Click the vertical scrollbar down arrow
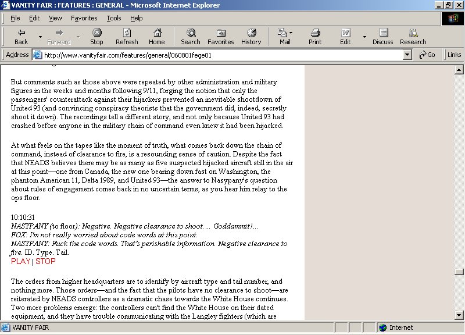This screenshot has width=465, height=335. 460,315
